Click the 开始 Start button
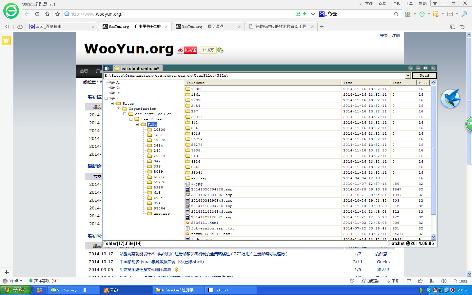 (x=15, y=290)
